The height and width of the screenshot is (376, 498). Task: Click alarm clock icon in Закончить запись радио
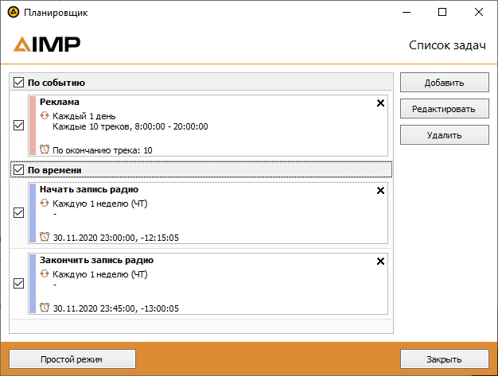pyautogui.click(x=45, y=308)
